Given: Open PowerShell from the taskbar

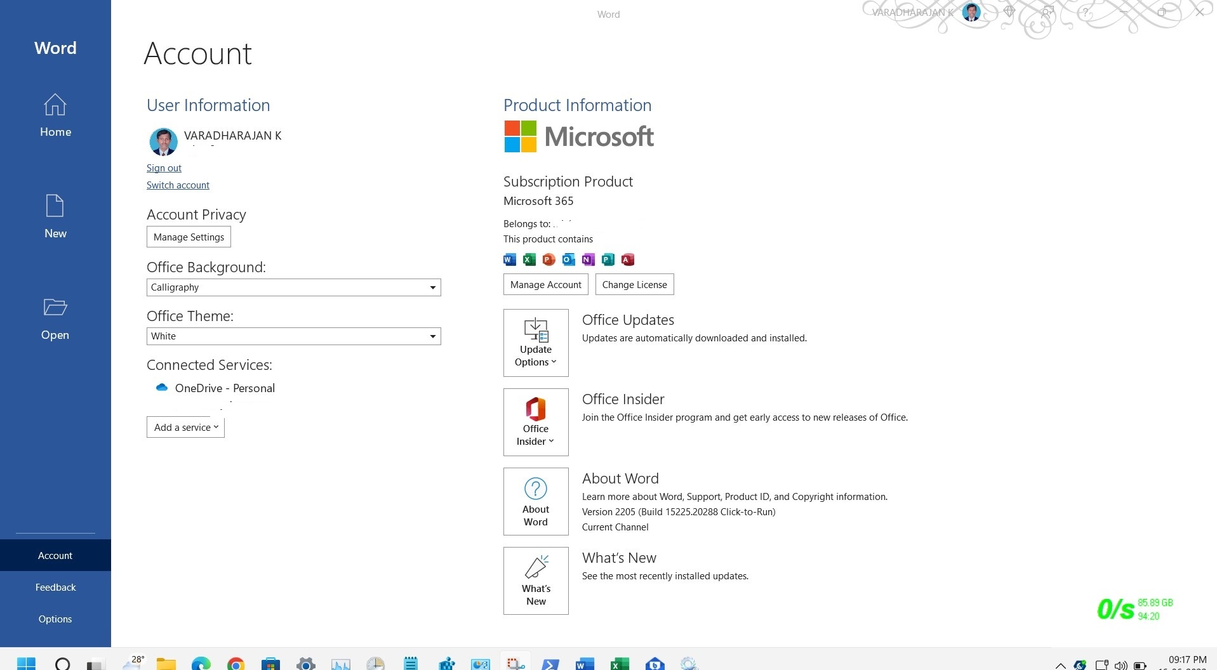Looking at the screenshot, I should pos(550,664).
